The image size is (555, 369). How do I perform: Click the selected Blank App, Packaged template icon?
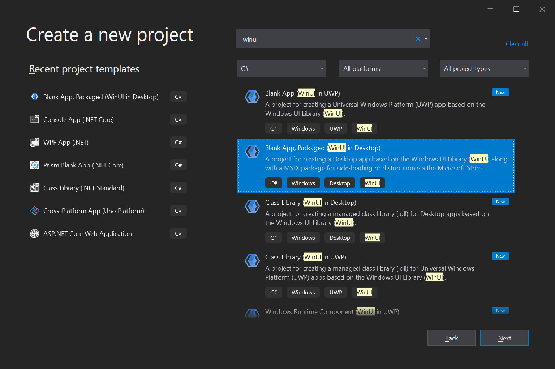[252, 152]
